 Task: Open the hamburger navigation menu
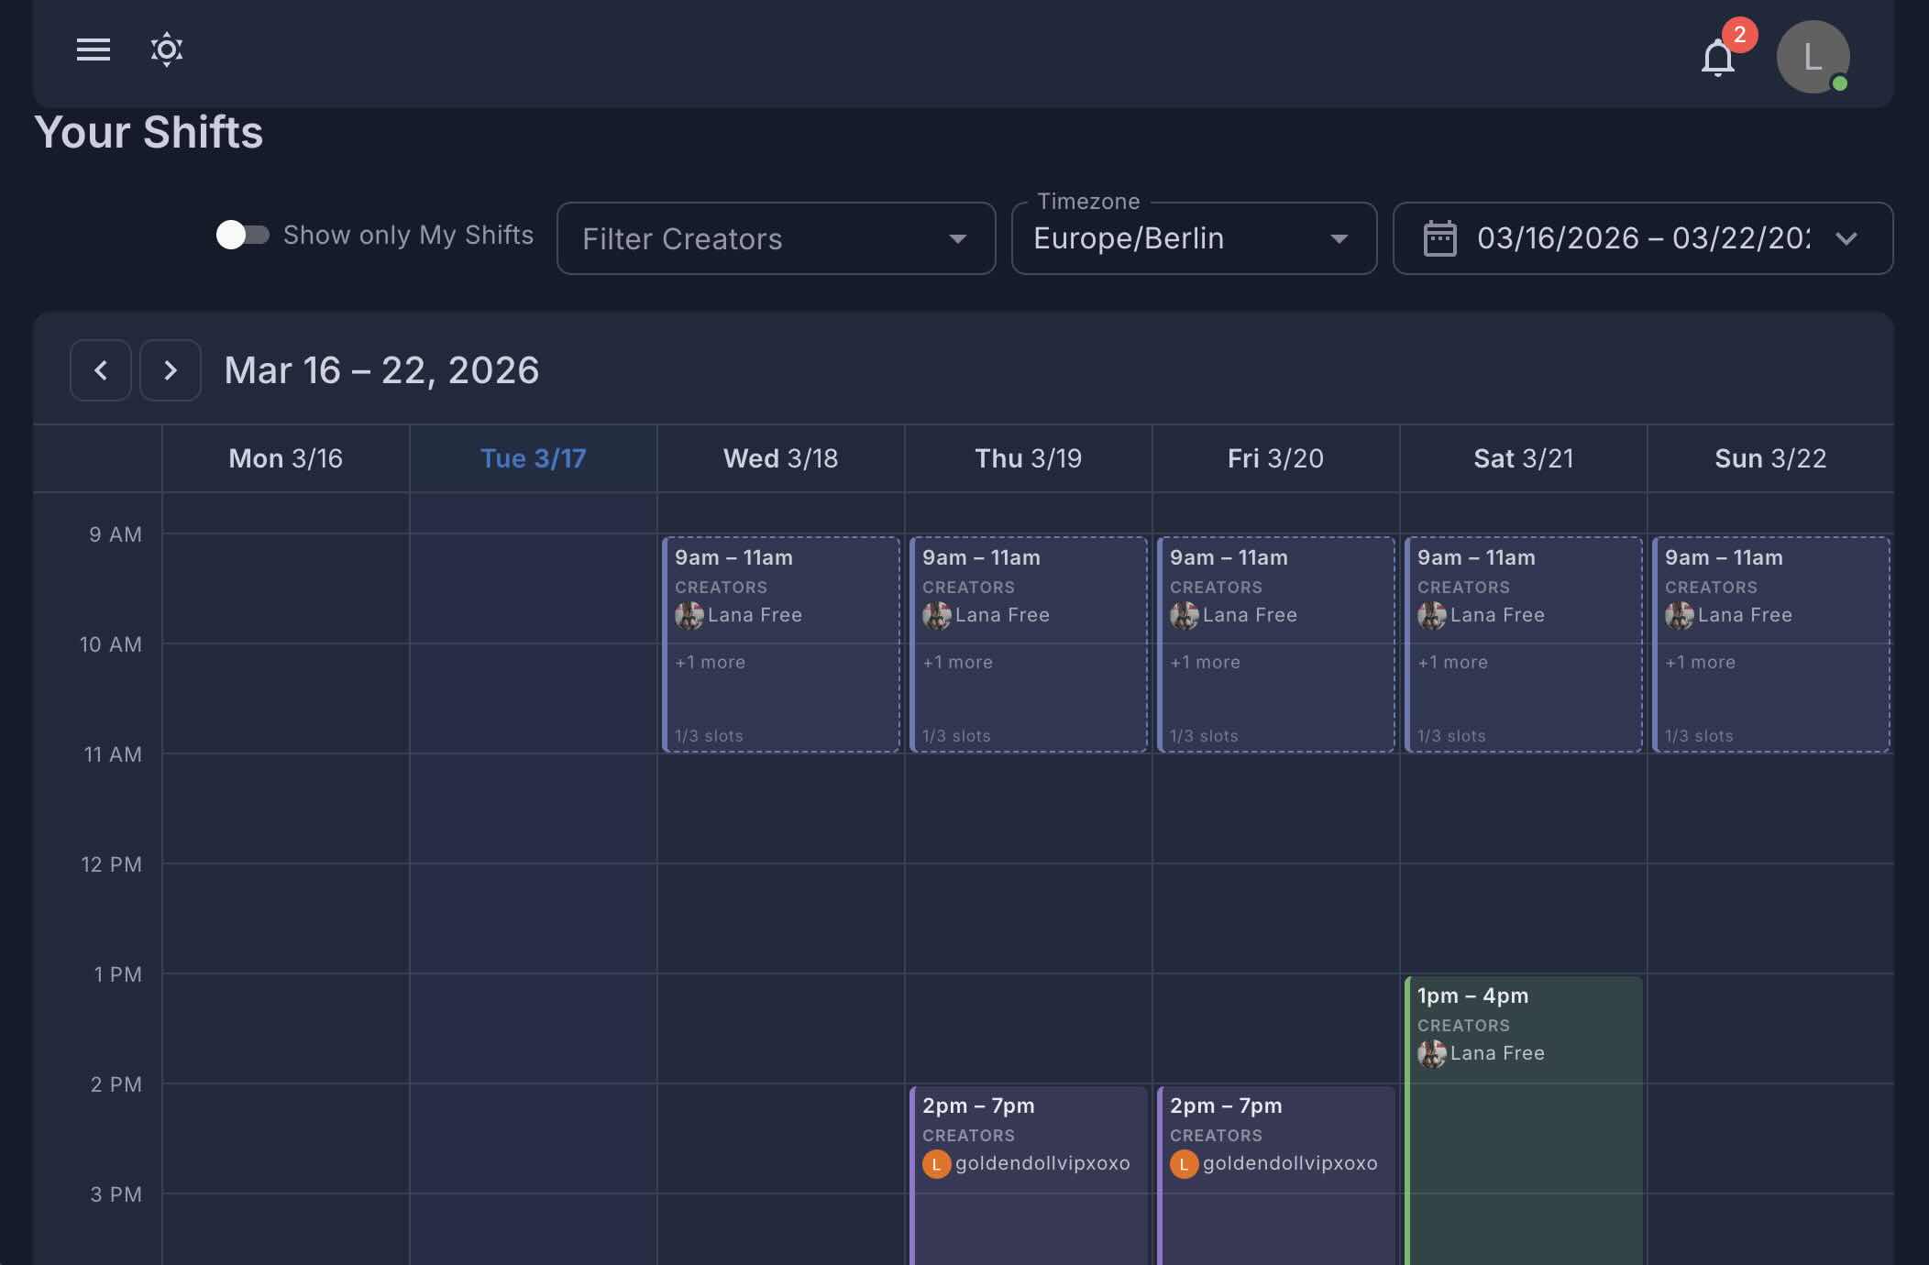93,49
